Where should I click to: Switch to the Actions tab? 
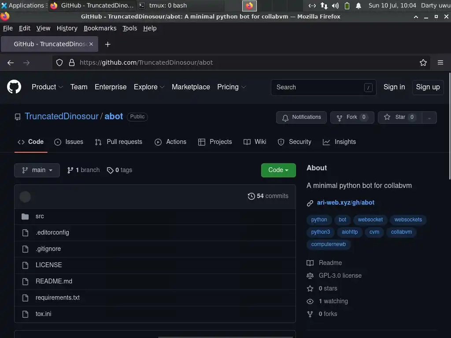pos(170,142)
